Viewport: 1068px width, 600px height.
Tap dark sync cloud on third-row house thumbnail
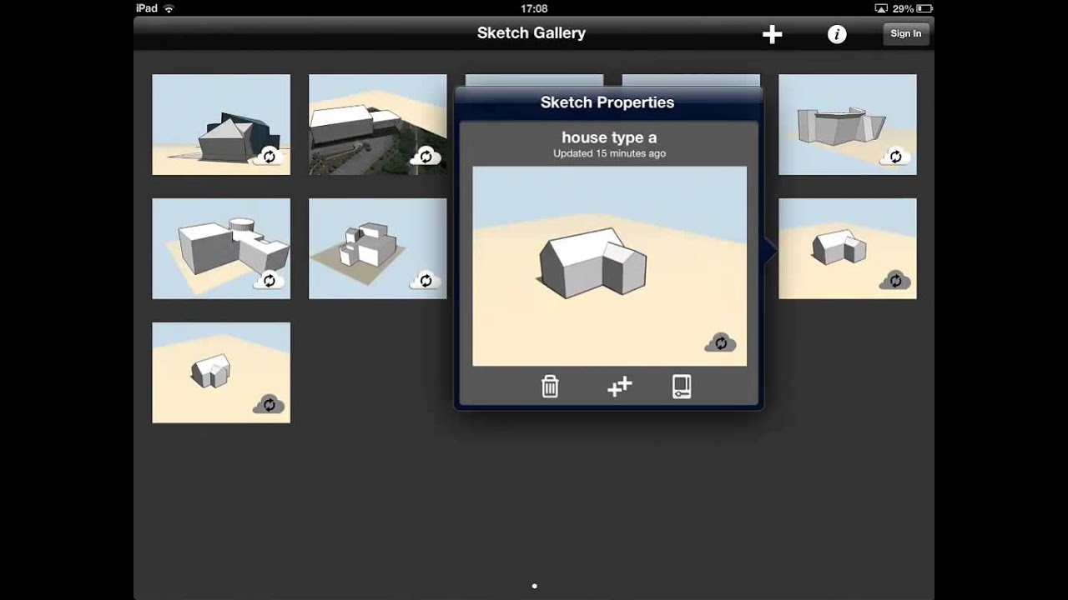[269, 404]
